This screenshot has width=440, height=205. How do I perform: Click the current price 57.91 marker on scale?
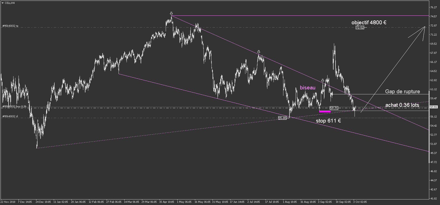click(x=434, y=107)
